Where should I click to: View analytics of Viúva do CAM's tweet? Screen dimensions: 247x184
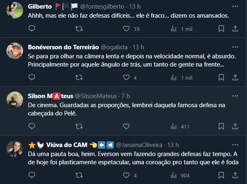click(174, 175)
